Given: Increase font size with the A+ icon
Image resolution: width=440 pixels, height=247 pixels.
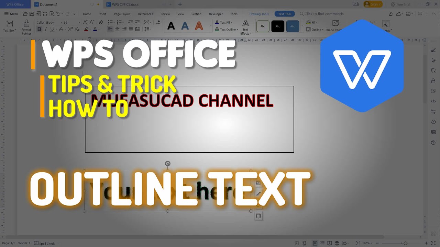Looking at the screenshot, I should pyautogui.click(x=85, y=22).
